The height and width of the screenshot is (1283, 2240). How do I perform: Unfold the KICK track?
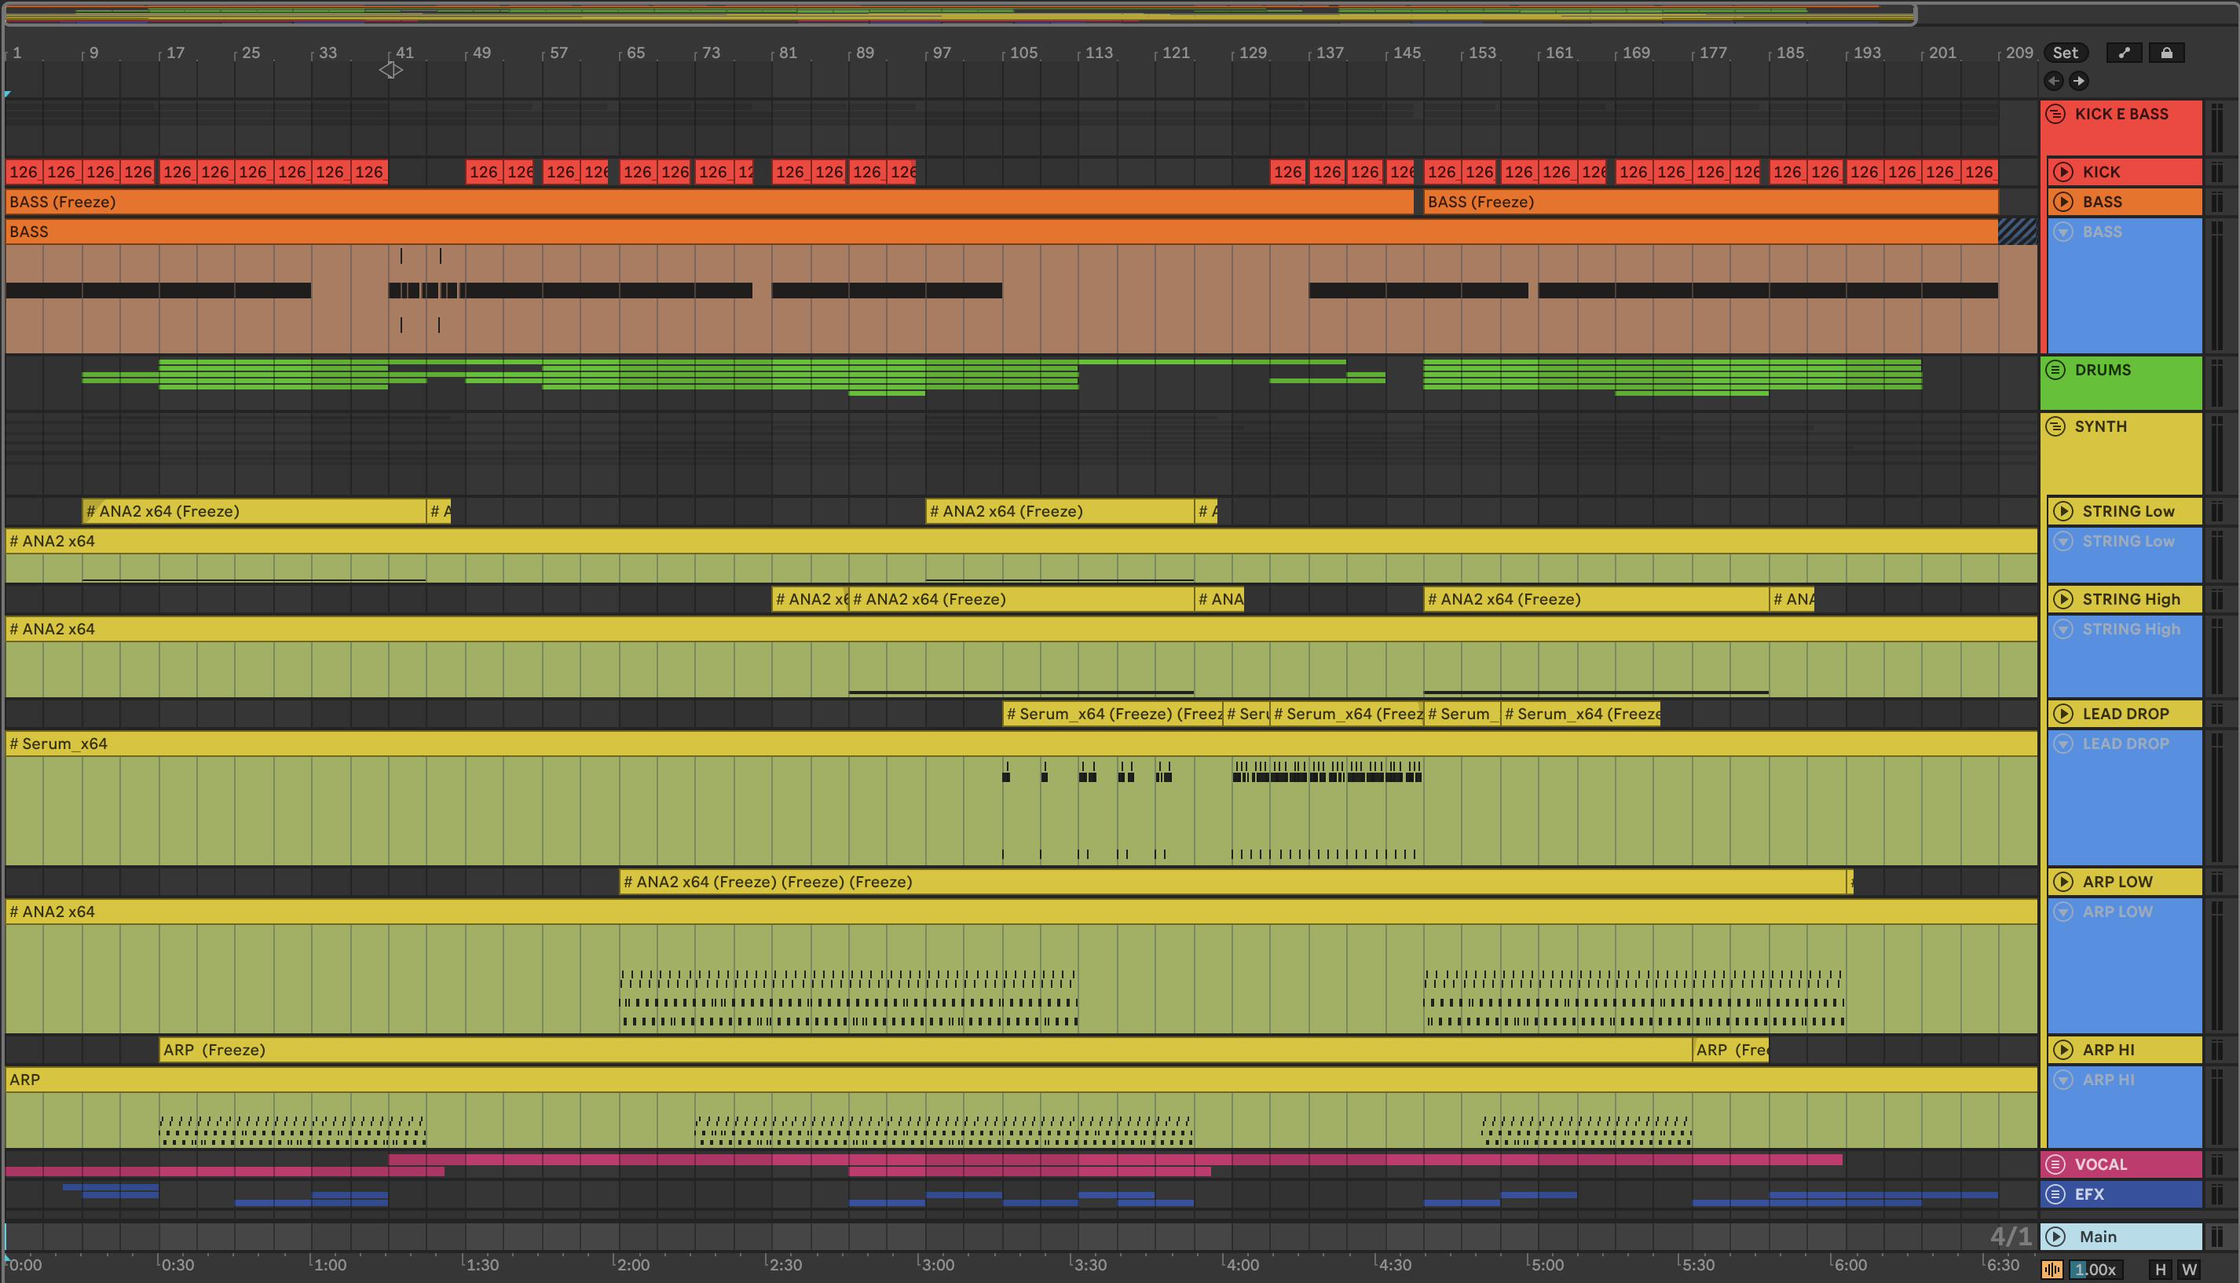point(2062,172)
